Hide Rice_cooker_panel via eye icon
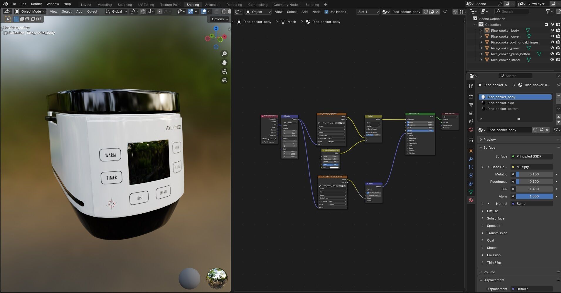561x293 pixels. [552, 48]
